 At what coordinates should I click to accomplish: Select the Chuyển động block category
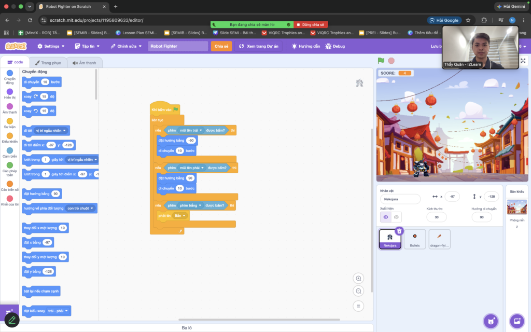10,77
